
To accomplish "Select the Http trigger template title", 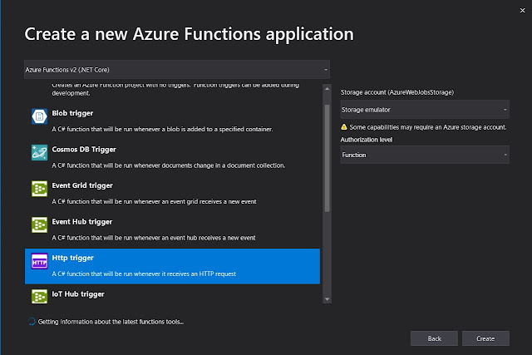I will click(x=72, y=258).
